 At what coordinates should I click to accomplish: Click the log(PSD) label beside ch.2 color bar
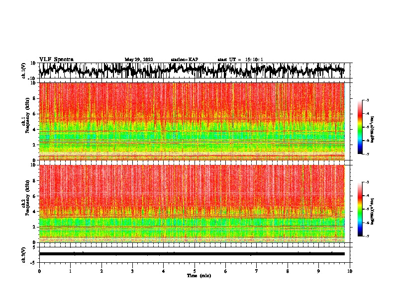pos(373,211)
